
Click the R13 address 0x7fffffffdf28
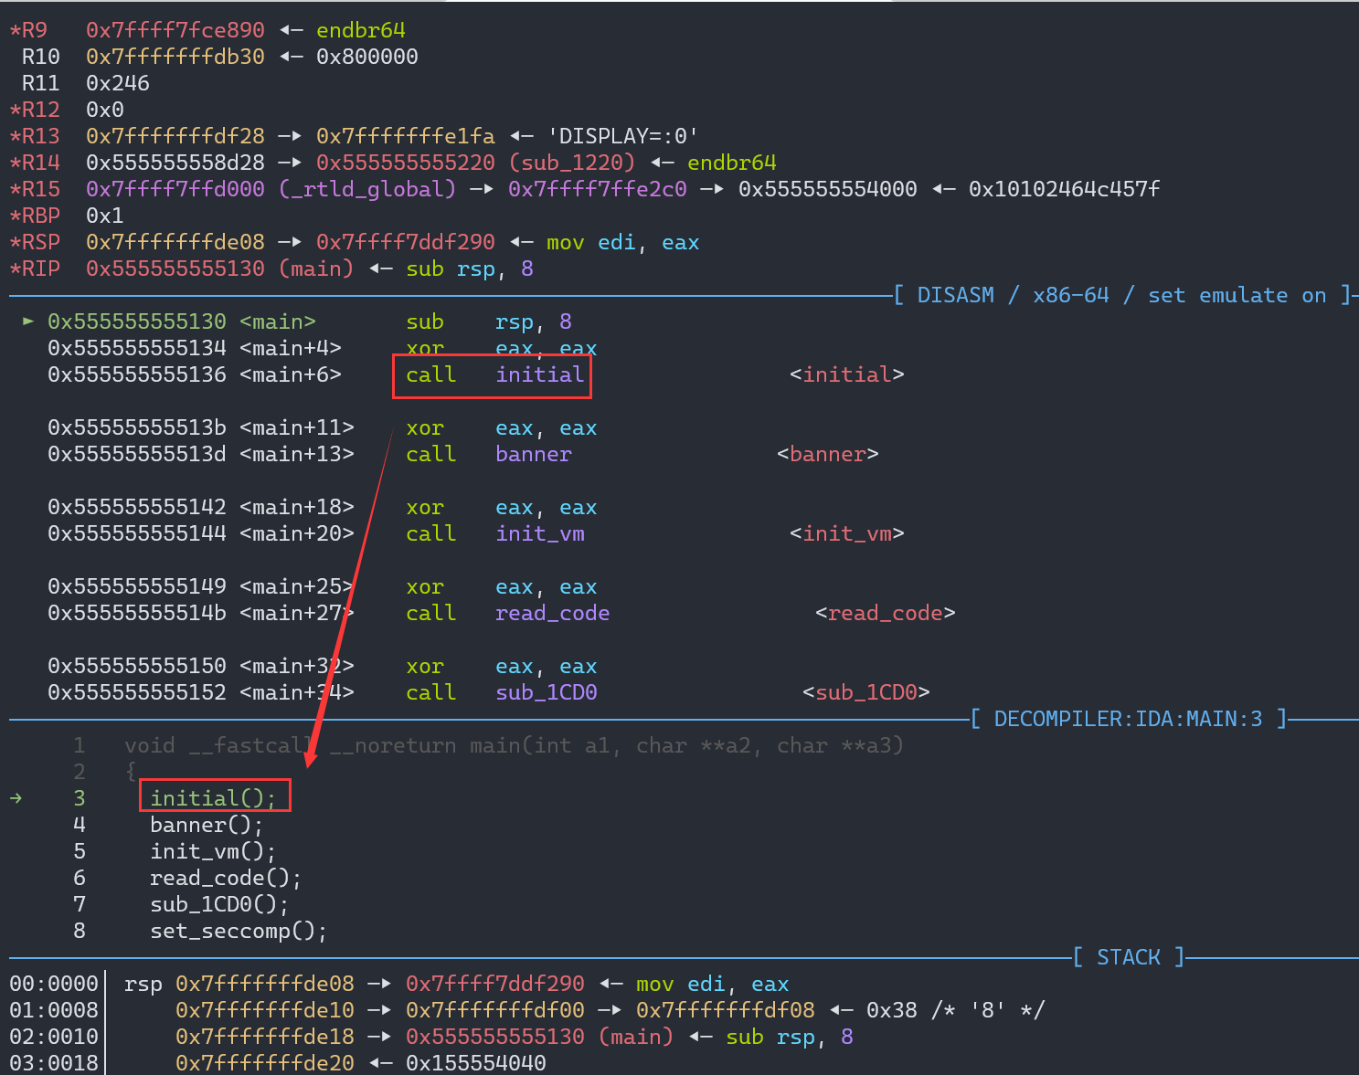pos(175,136)
